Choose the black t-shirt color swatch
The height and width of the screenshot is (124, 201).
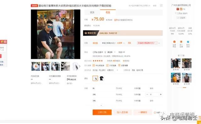coord(101,78)
